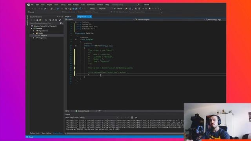Close the Solution Explorer panel
251x141 pixels.
click(62, 16)
